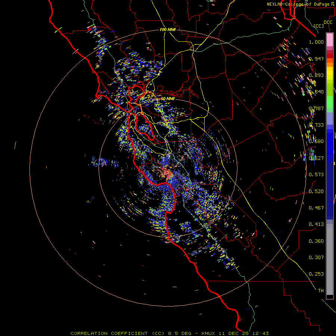Click the 0.413 scale label
The height and width of the screenshot is (336, 336).
point(316,224)
